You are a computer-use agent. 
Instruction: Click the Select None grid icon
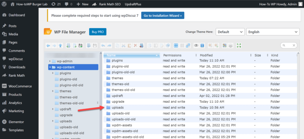click(x=182, y=46)
